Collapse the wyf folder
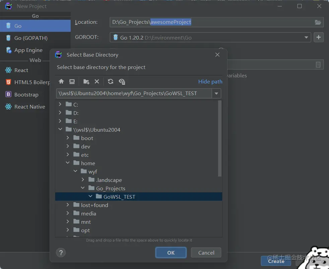This screenshot has height=269, width=329. click(75, 171)
